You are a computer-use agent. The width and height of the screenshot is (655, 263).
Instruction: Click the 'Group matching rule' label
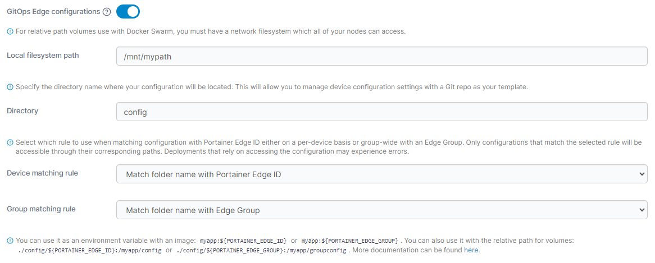point(41,209)
